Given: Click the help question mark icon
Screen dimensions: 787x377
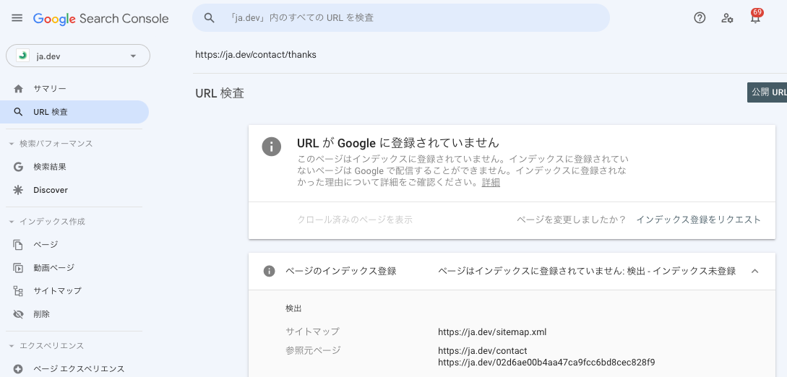Looking at the screenshot, I should pyautogui.click(x=699, y=18).
